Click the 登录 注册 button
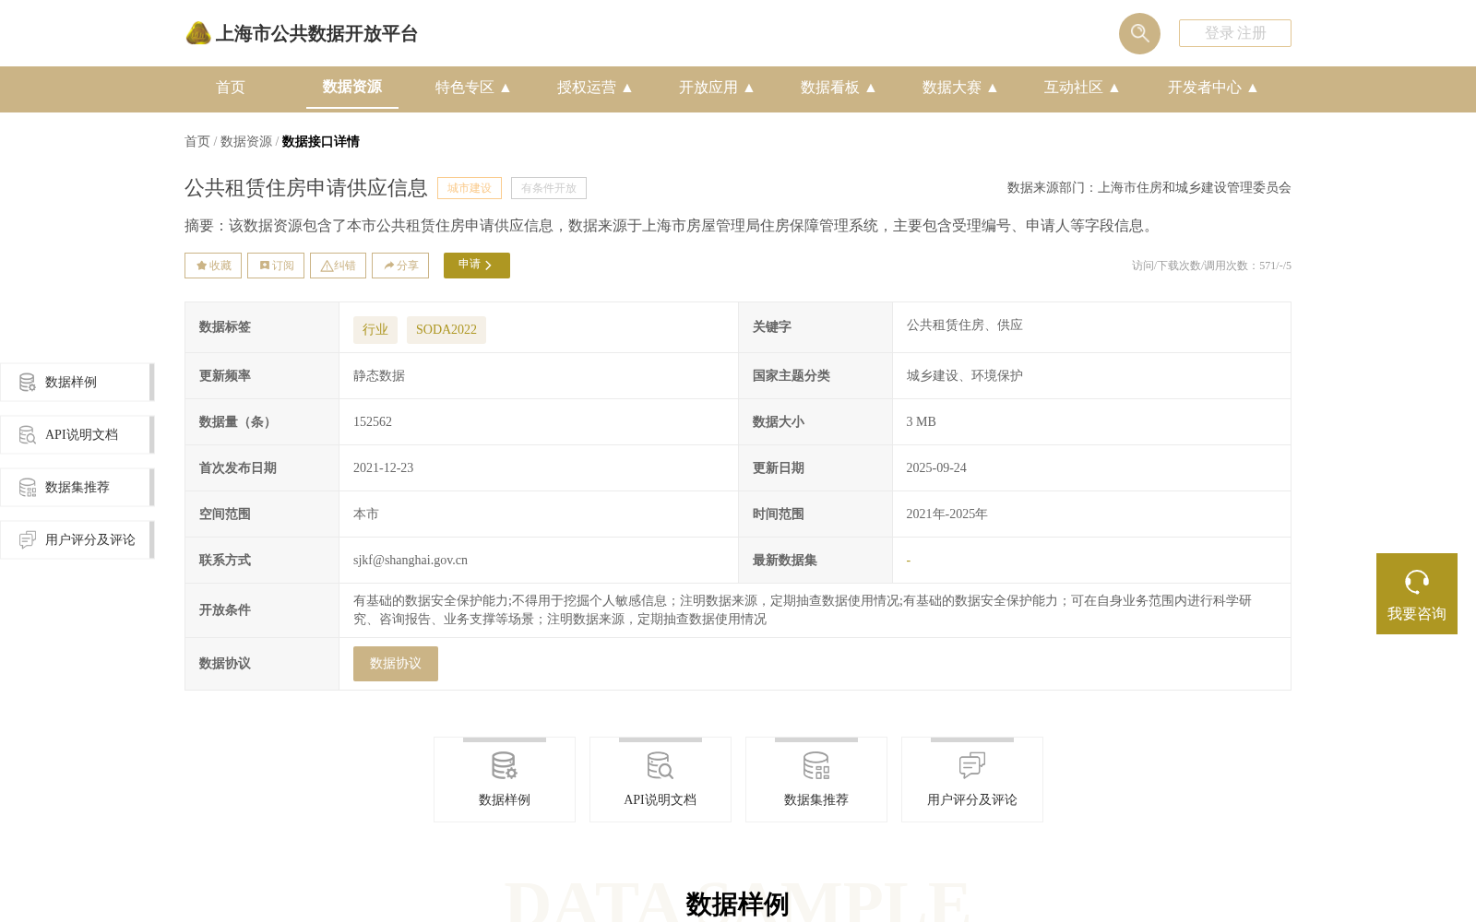This screenshot has height=922, width=1476. [x=1235, y=33]
